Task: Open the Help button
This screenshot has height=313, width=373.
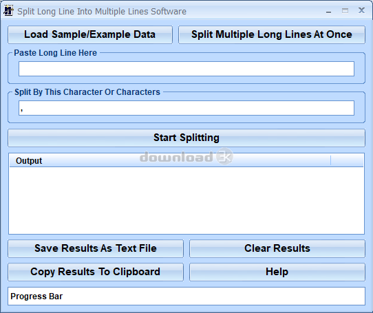Action: [x=277, y=272]
